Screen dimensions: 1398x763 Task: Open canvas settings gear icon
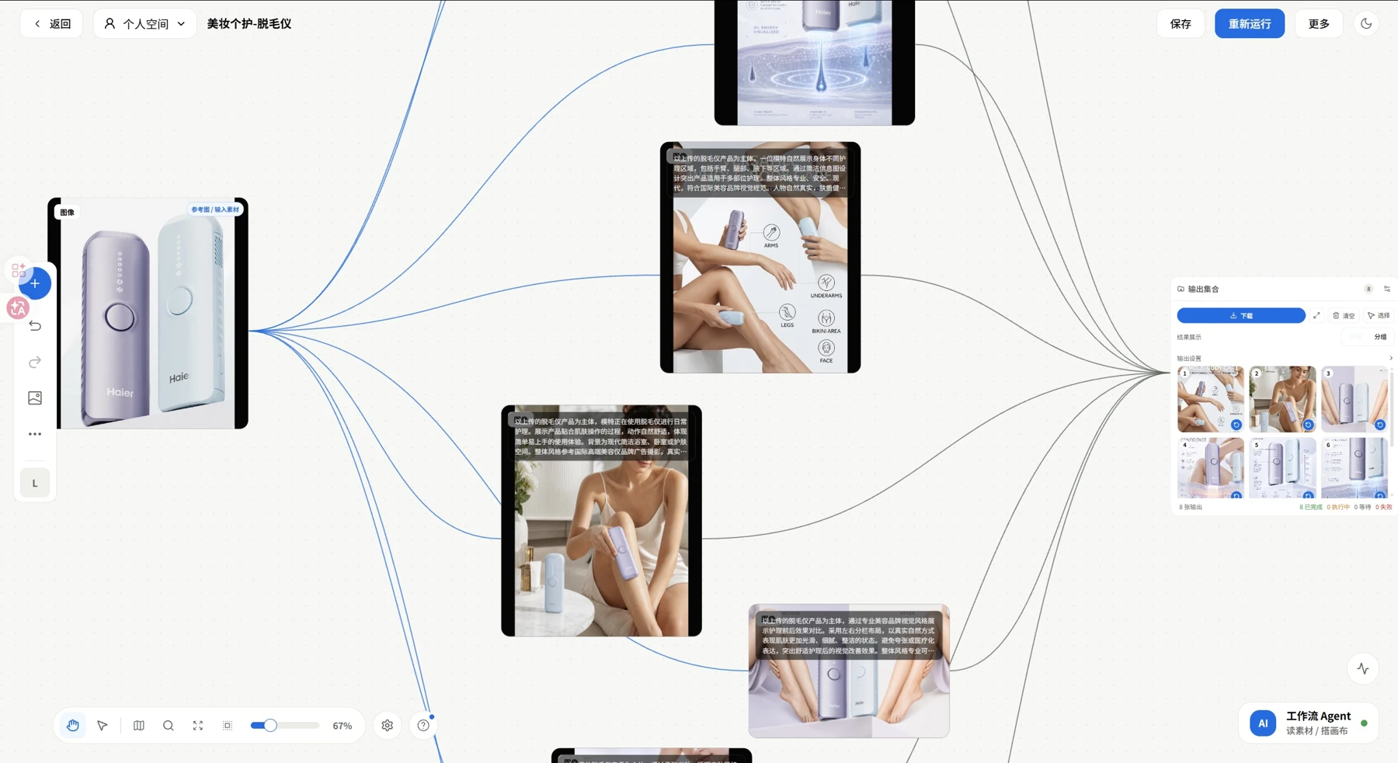coord(388,726)
